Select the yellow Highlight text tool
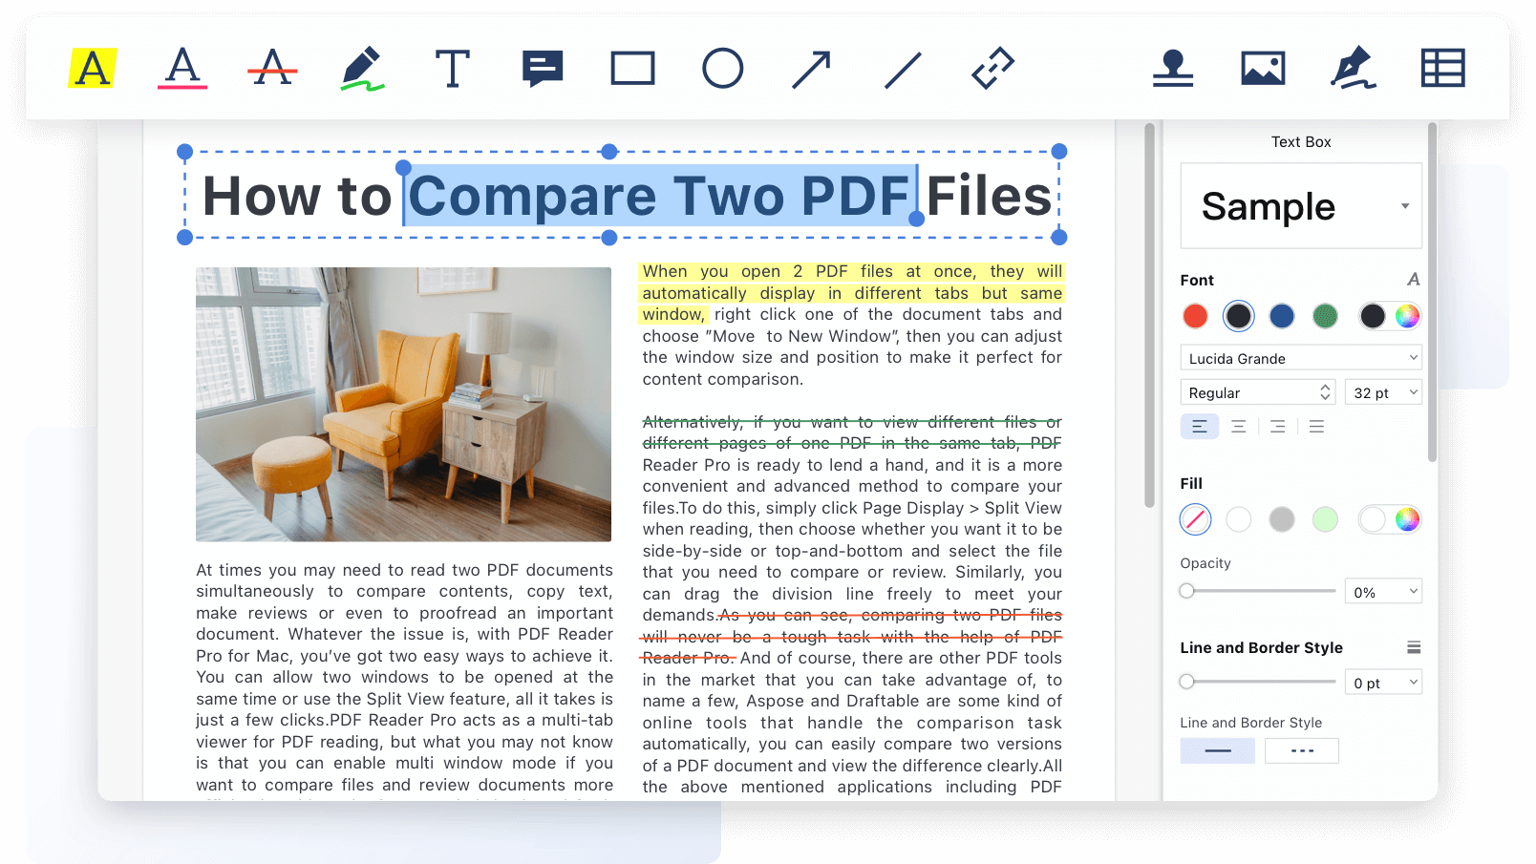 coord(93,69)
